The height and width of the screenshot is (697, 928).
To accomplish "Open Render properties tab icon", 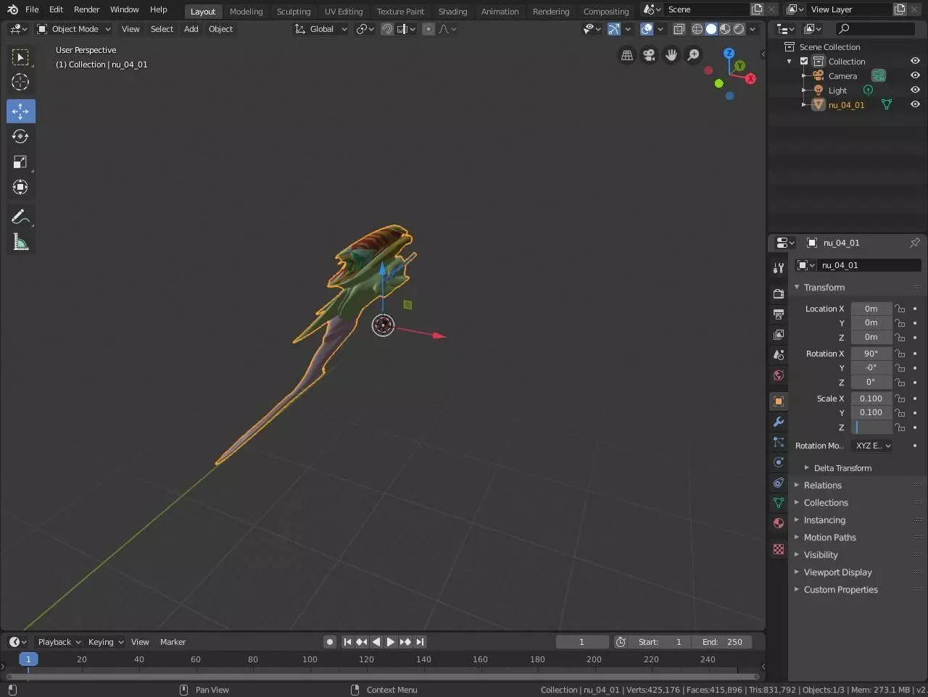I will [x=779, y=294].
